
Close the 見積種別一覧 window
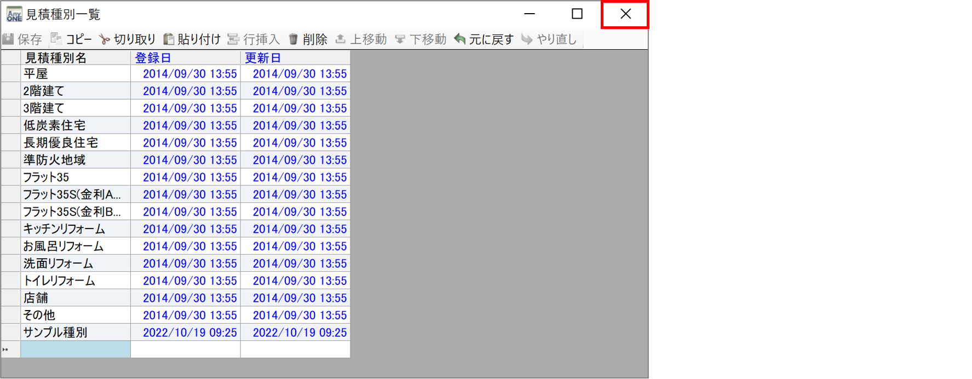[625, 14]
